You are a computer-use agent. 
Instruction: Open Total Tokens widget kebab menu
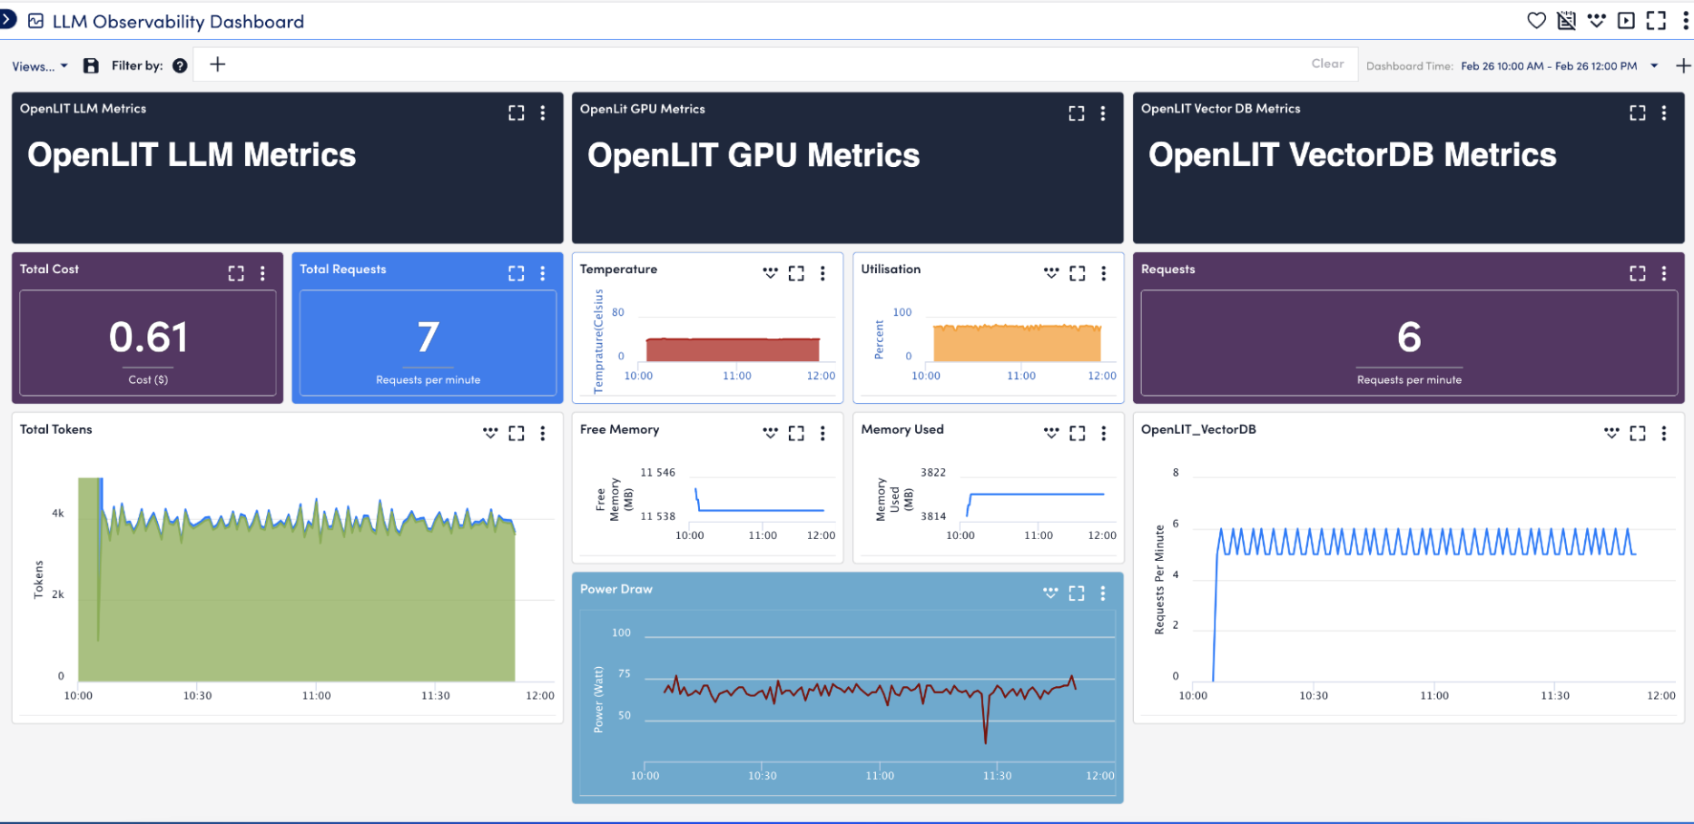(543, 434)
